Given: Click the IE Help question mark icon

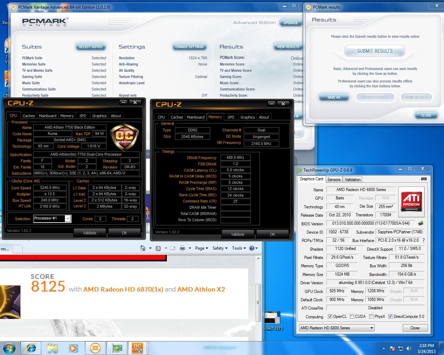Looking at the screenshot, I should [x=252, y=248].
